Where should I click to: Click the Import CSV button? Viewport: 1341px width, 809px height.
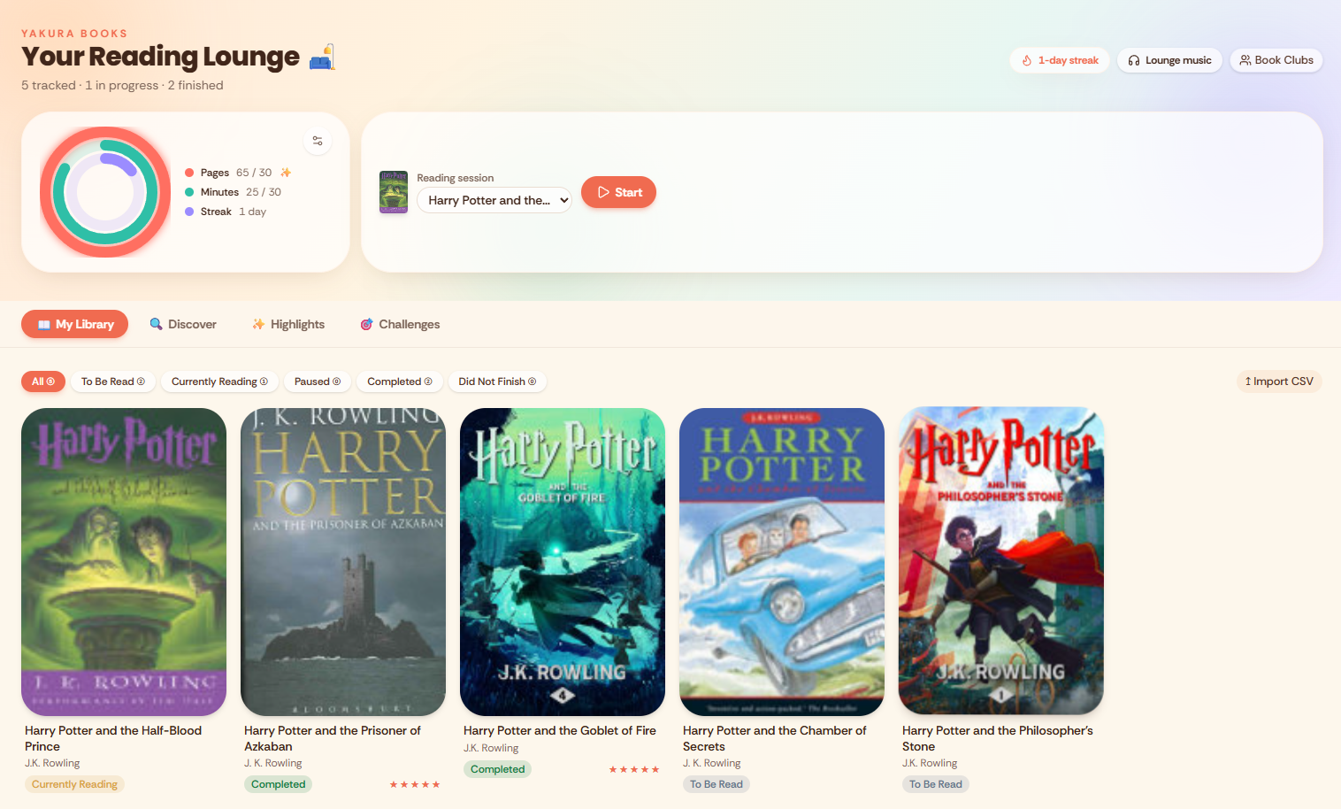click(1279, 381)
